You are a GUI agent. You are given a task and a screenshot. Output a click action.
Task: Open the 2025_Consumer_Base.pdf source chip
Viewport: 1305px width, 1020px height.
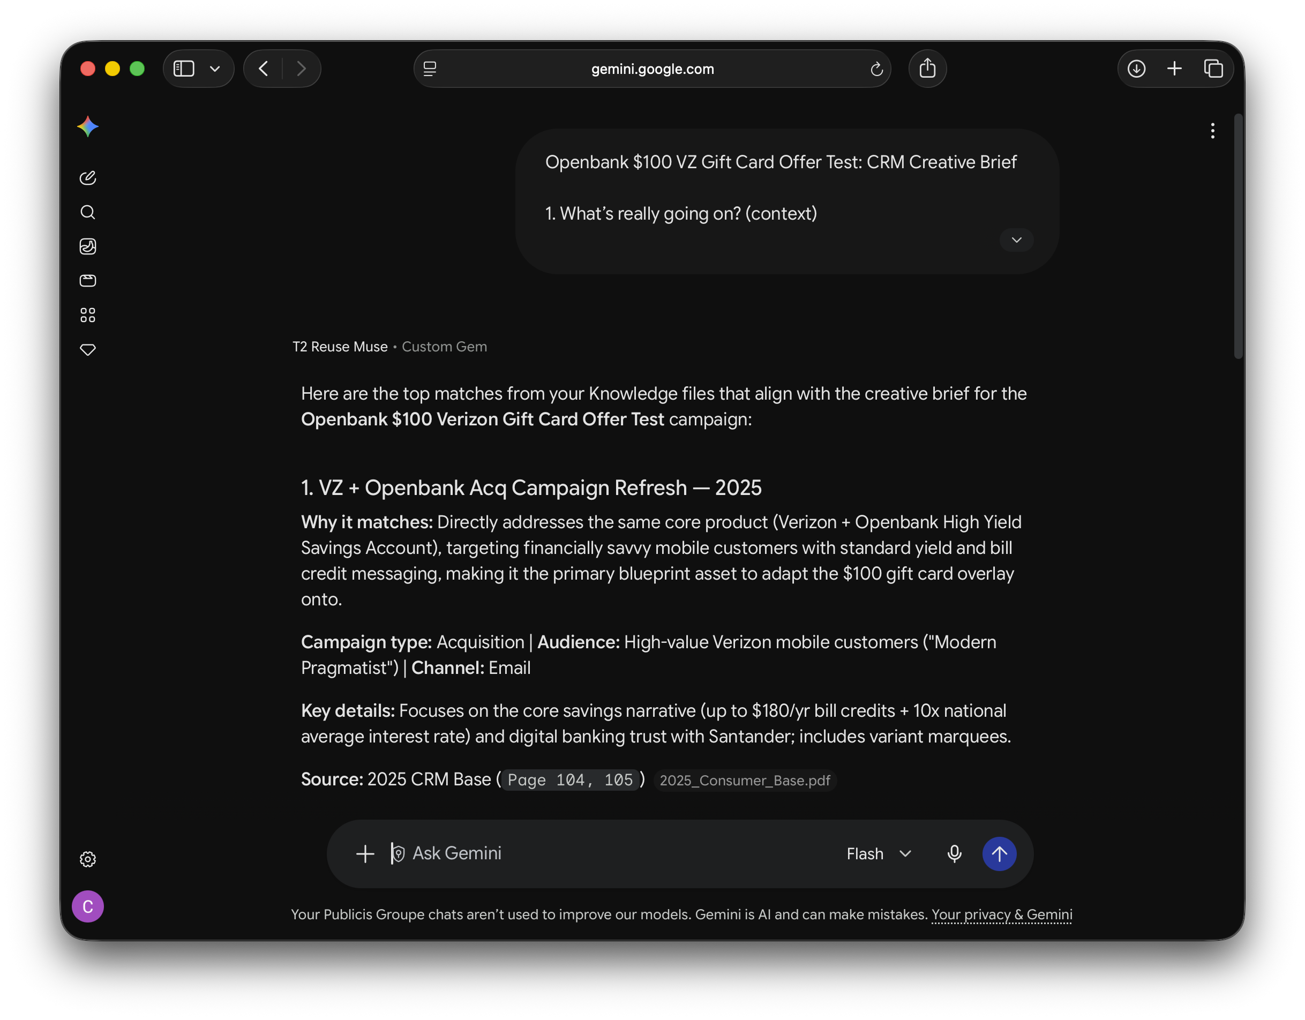pos(745,780)
